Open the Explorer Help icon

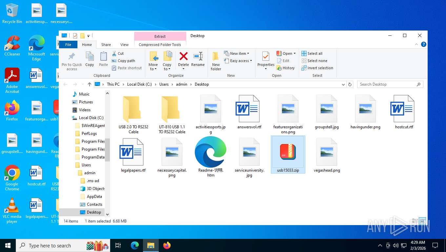pos(424,44)
